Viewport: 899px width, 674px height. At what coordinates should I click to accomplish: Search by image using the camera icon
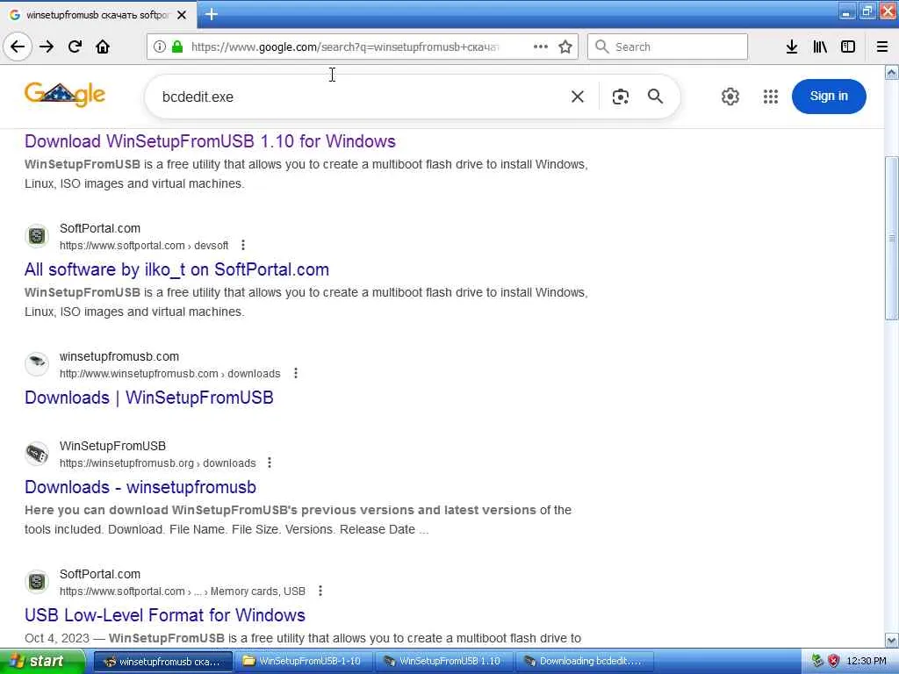click(x=621, y=97)
